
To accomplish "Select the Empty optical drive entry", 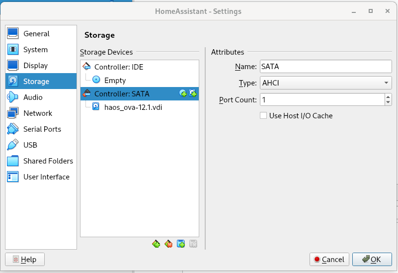I will 115,81.
